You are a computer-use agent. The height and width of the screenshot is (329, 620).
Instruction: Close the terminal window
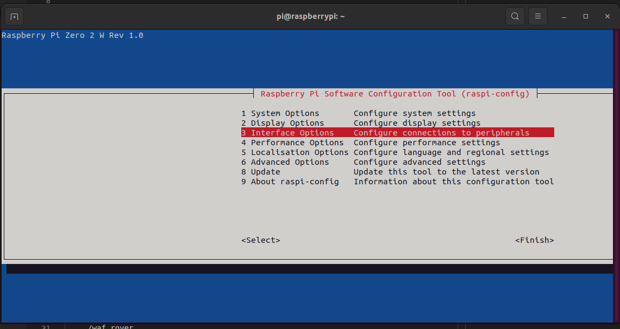tap(608, 16)
